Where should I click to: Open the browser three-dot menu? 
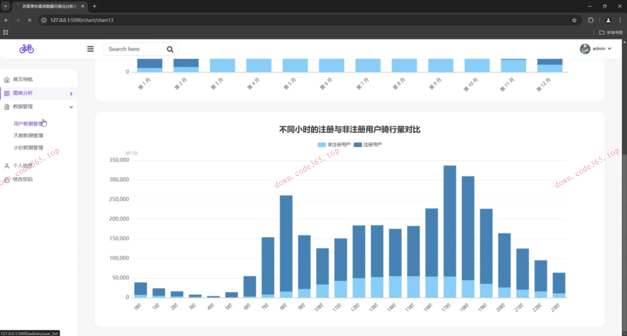pyautogui.click(x=620, y=20)
